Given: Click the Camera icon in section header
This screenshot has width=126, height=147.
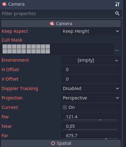Looking at the screenshot, I should pos(52,24).
